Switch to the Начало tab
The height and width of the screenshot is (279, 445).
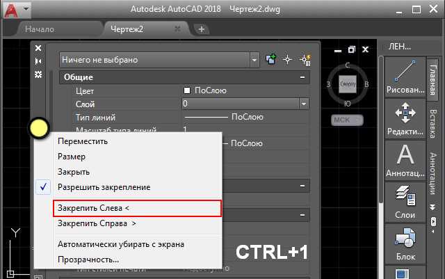[x=40, y=29]
